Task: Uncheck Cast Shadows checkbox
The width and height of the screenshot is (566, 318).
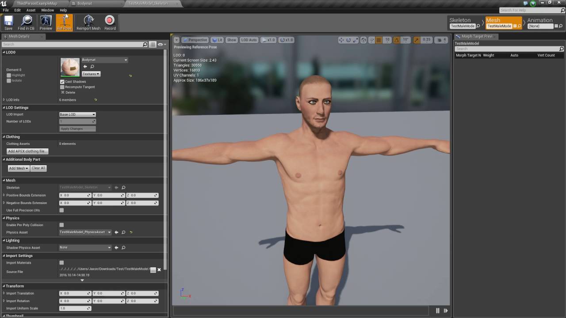Action: [62, 82]
